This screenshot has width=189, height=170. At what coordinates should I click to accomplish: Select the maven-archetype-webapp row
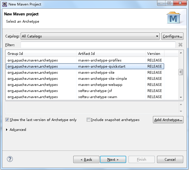pos(85,85)
